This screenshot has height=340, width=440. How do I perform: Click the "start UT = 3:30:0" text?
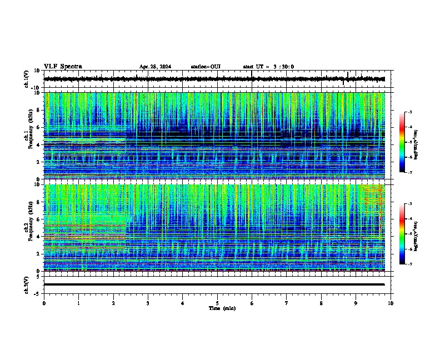click(268, 67)
